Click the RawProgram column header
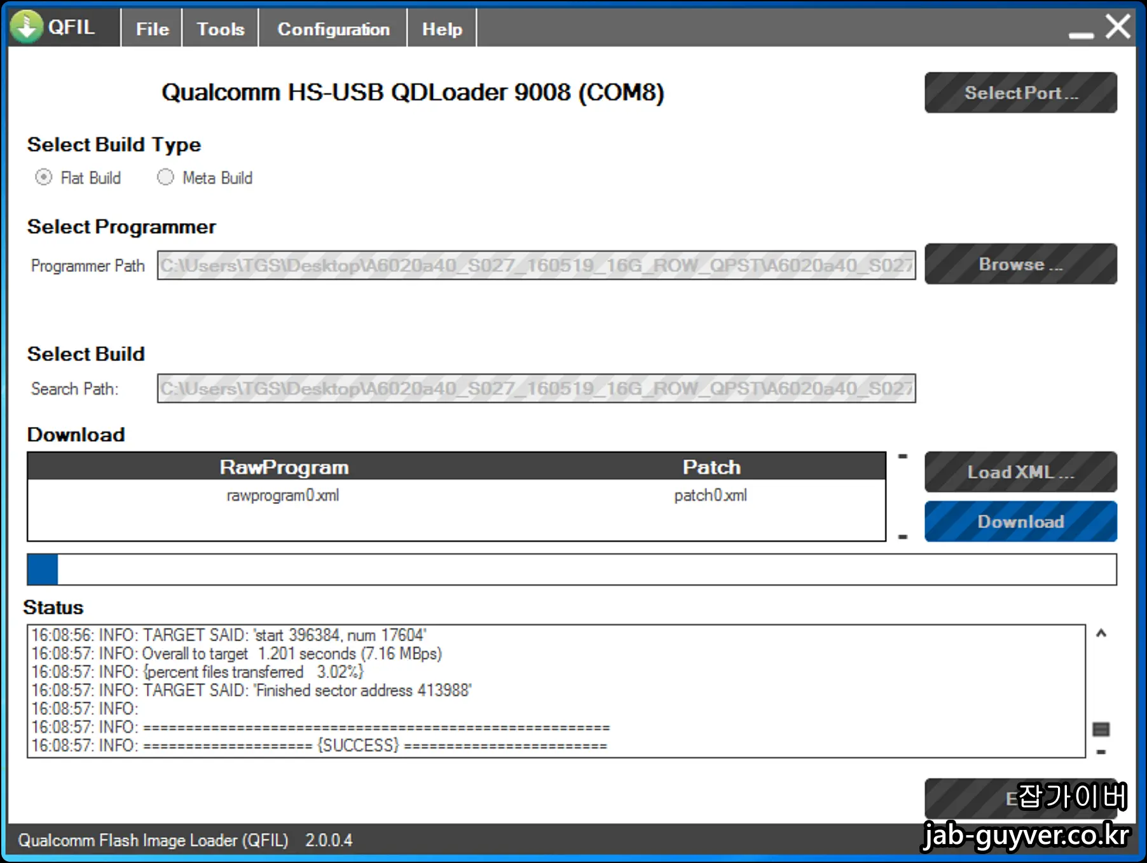This screenshot has height=863, width=1147. 284,467
